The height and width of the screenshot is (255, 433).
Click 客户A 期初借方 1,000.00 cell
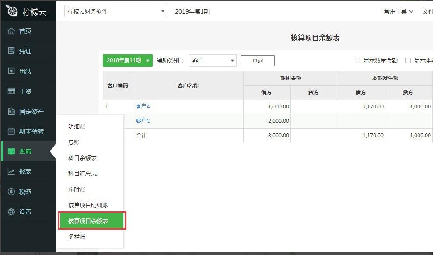(x=267, y=106)
